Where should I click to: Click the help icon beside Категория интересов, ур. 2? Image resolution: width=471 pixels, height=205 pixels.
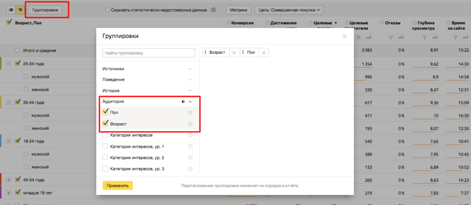[190, 158]
